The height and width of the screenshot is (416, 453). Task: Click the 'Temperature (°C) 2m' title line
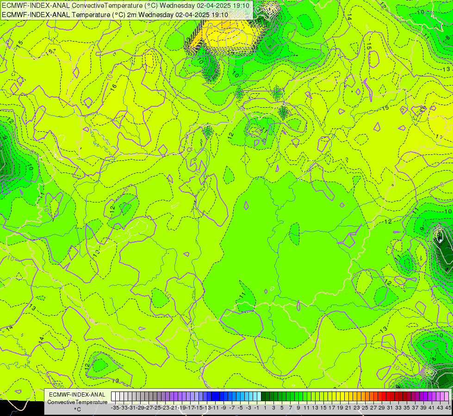115,15
